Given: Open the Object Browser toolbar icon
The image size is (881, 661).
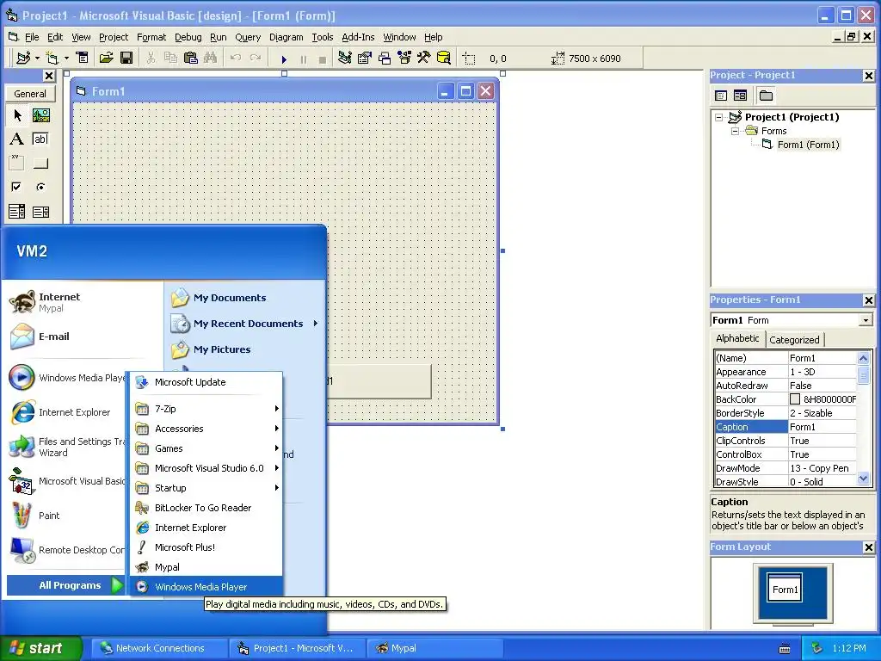Looking at the screenshot, I should pyautogui.click(x=404, y=58).
